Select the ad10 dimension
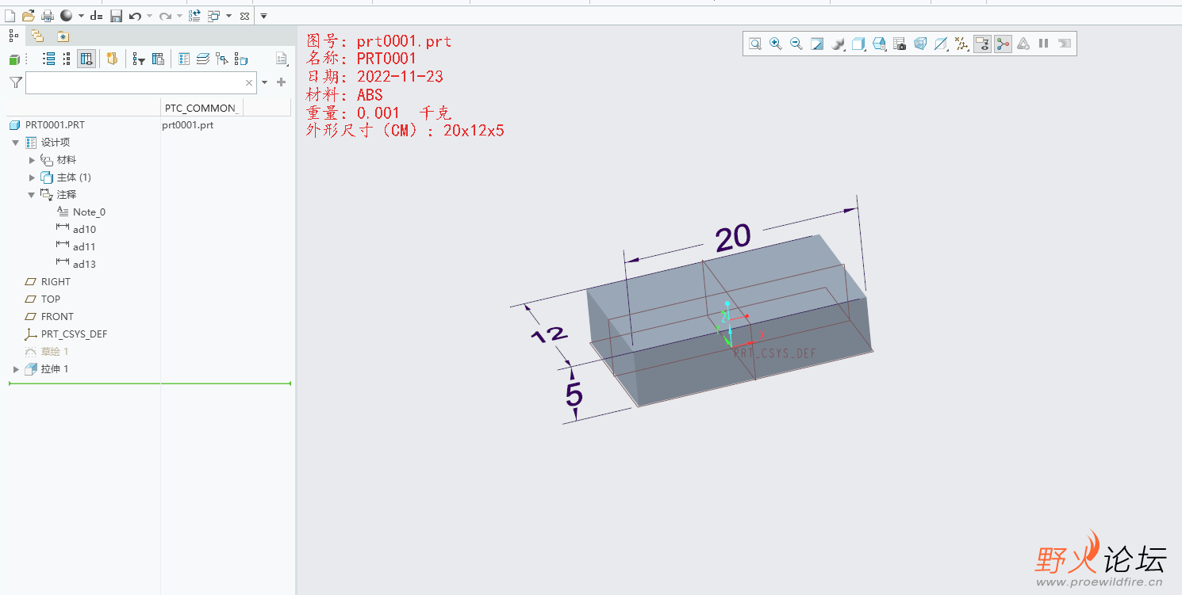Image resolution: width=1182 pixels, height=595 pixels. [84, 230]
